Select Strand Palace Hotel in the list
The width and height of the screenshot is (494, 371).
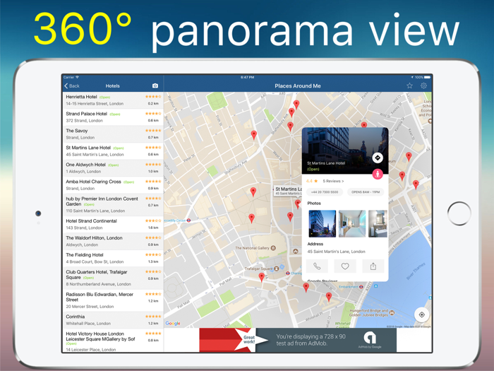click(112, 117)
